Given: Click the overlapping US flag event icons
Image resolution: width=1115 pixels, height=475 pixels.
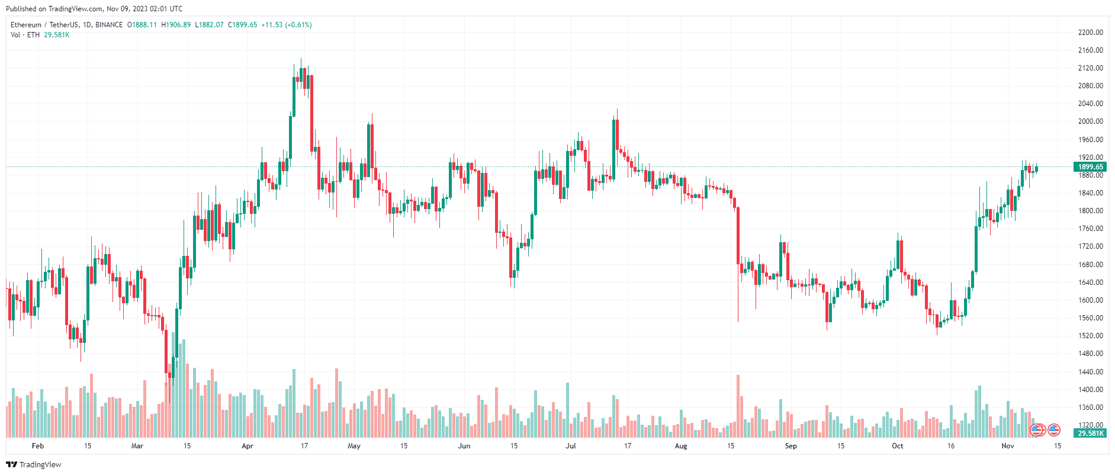Looking at the screenshot, I should [1037, 430].
